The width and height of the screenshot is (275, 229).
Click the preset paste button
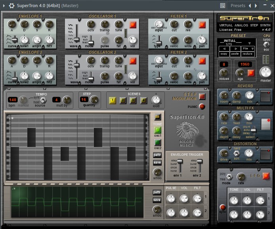(x=235, y=54)
